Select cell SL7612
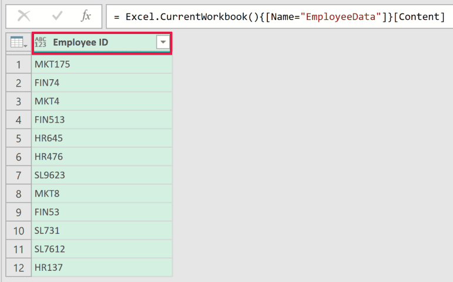The image size is (453, 282). pos(102,249)
